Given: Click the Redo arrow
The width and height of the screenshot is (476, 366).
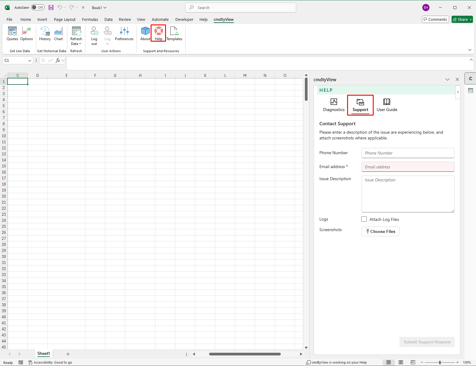Looking at the screenshot, I should coord(72,8).
